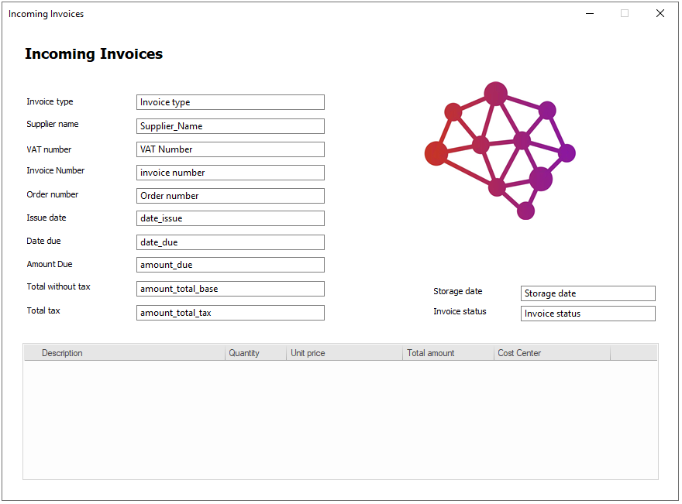The width and height of the screenshot is (682, 504).
Task: Select the Unit price column header
Action: coord(345,353)
